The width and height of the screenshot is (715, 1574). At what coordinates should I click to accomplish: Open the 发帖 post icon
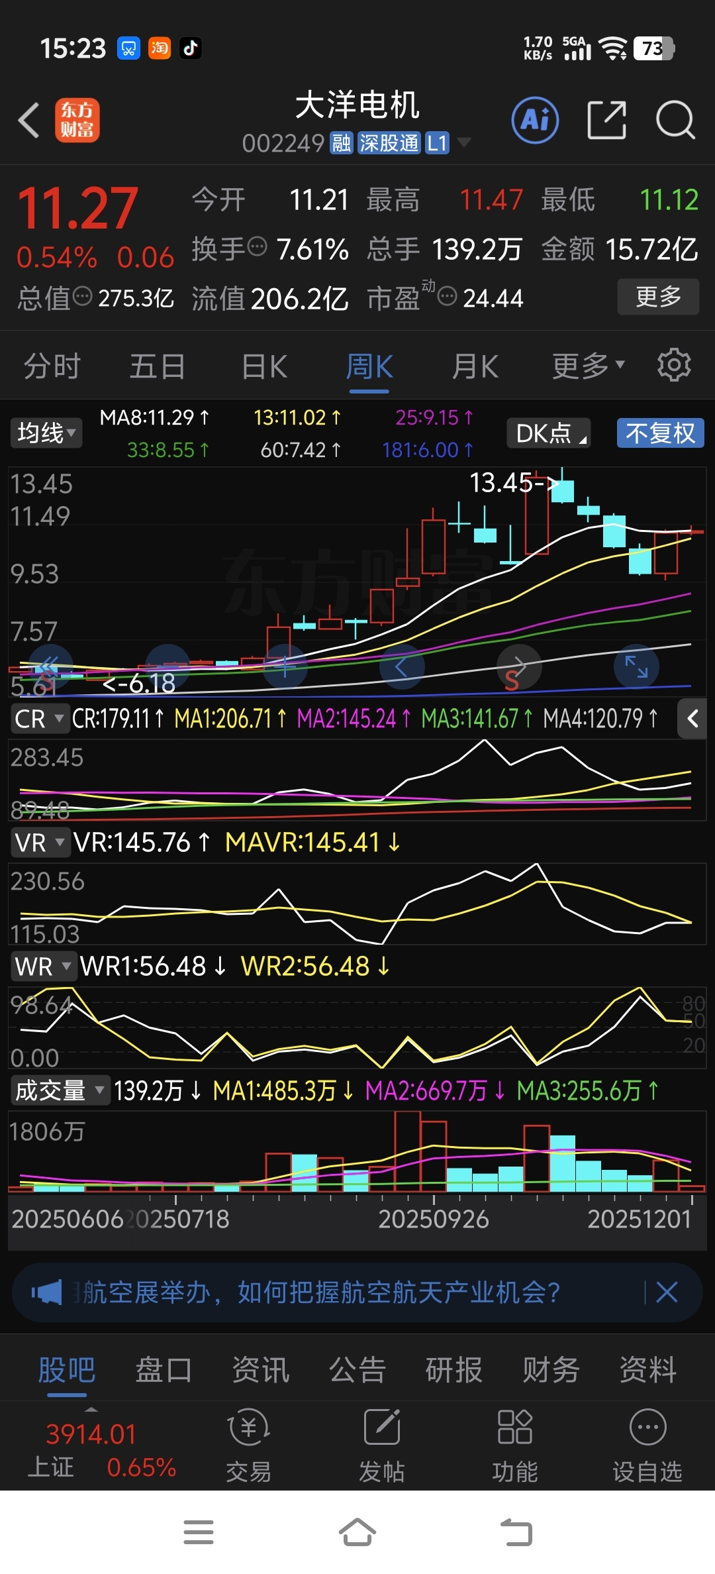point(382,1445)
